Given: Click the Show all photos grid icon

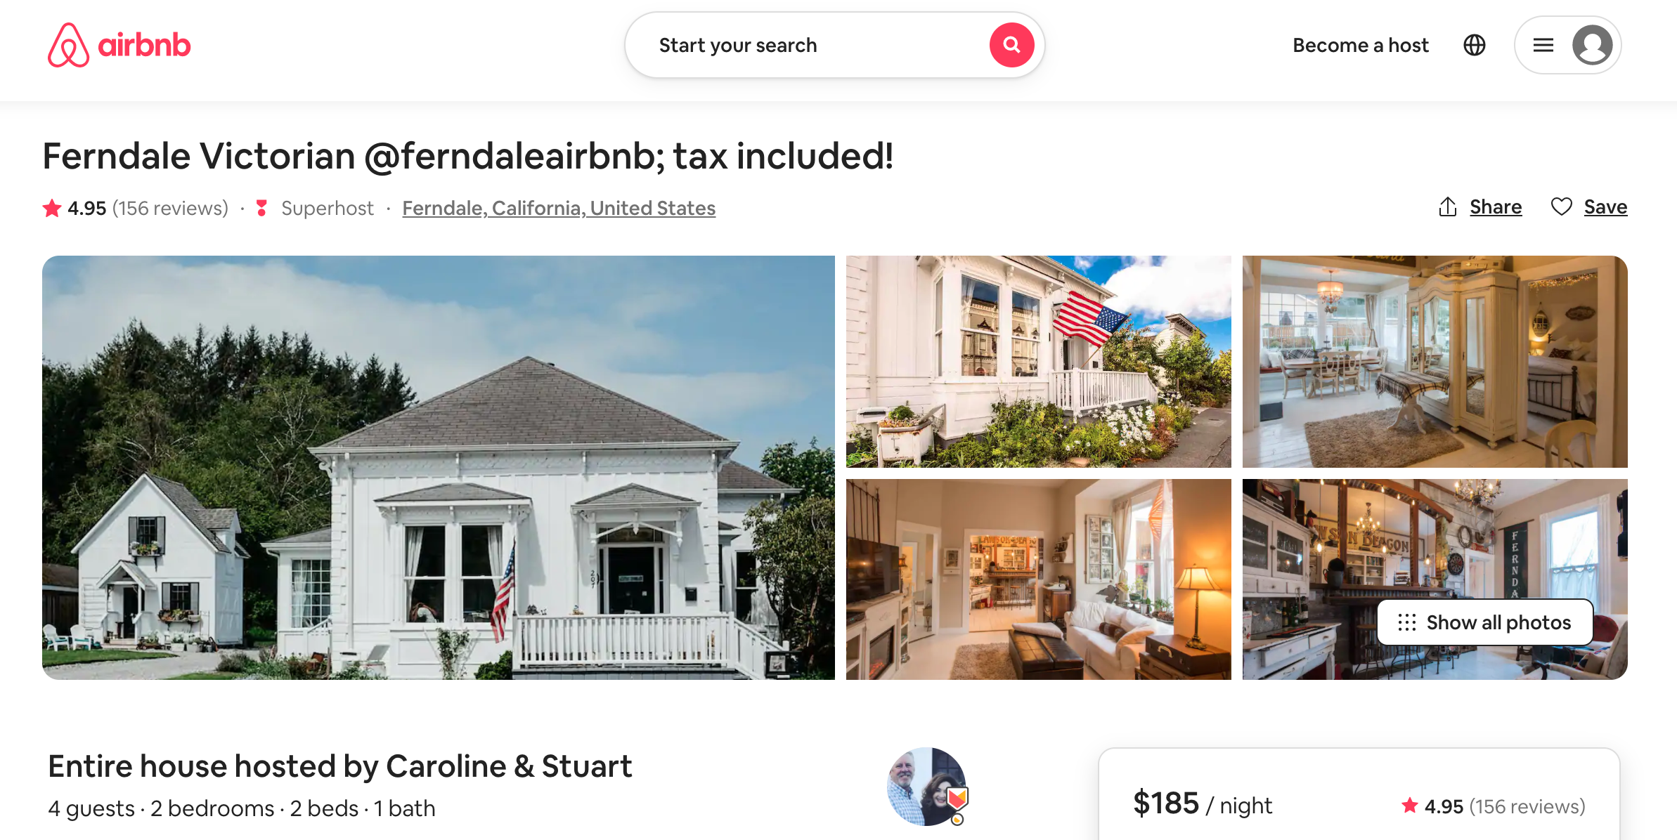Looking at the screenshot, I should coord(1407,622).
